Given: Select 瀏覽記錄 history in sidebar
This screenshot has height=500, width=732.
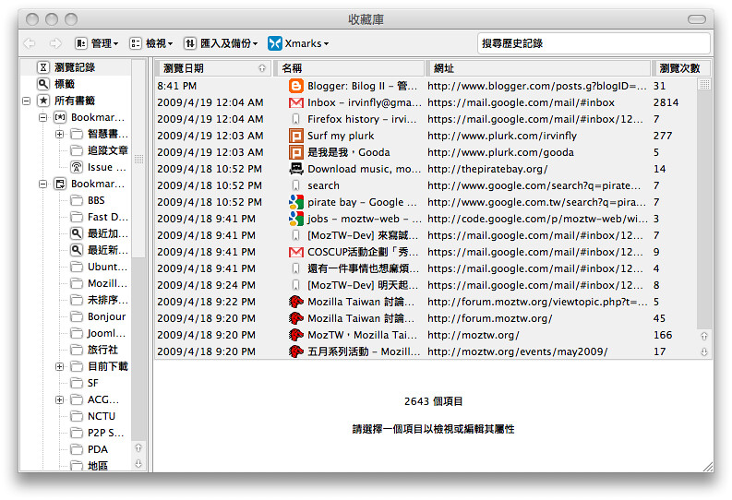Looking at the screenshot, I should click(x=75, y=67).
